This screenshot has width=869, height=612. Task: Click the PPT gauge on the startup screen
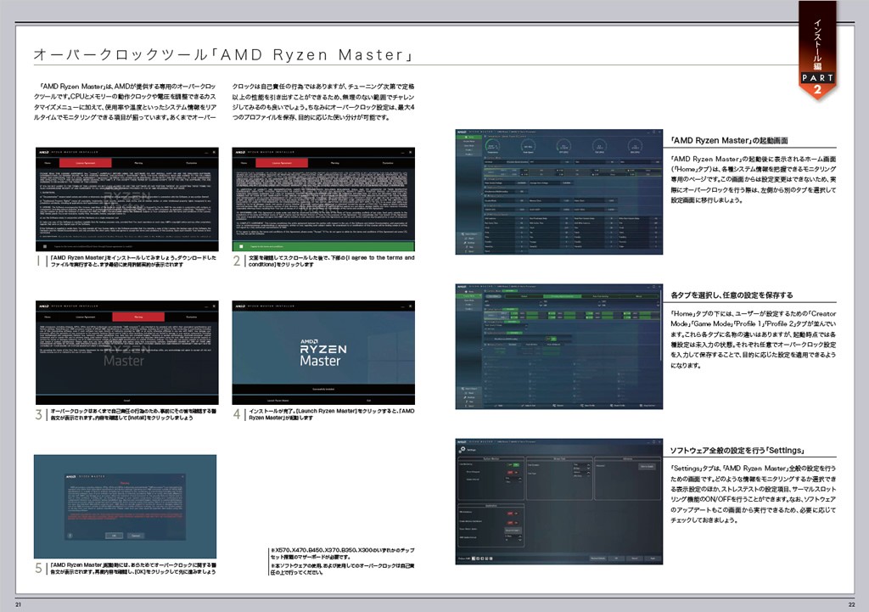(x=563, y=146)
